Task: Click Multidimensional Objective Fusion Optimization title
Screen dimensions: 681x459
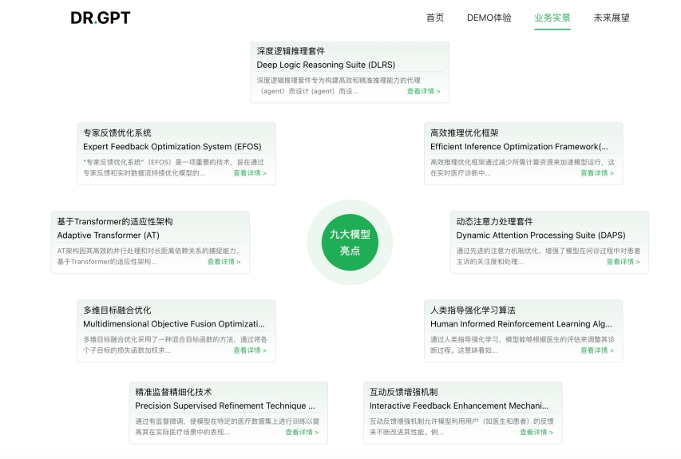Action: tap(174, 323)
